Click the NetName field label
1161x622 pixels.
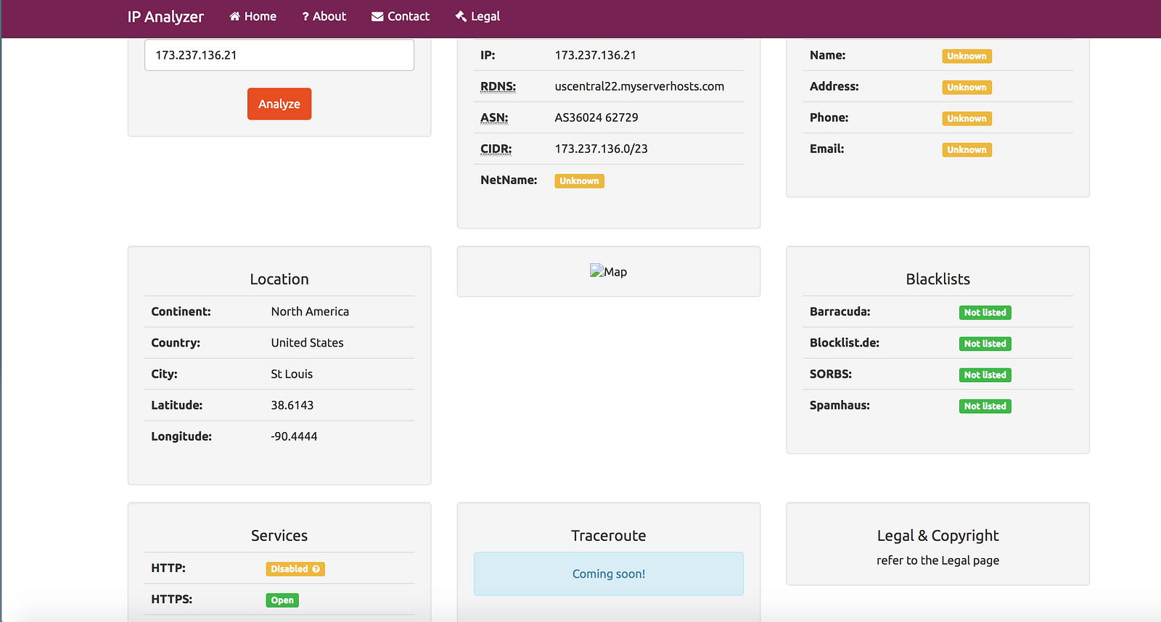point(509,180)
